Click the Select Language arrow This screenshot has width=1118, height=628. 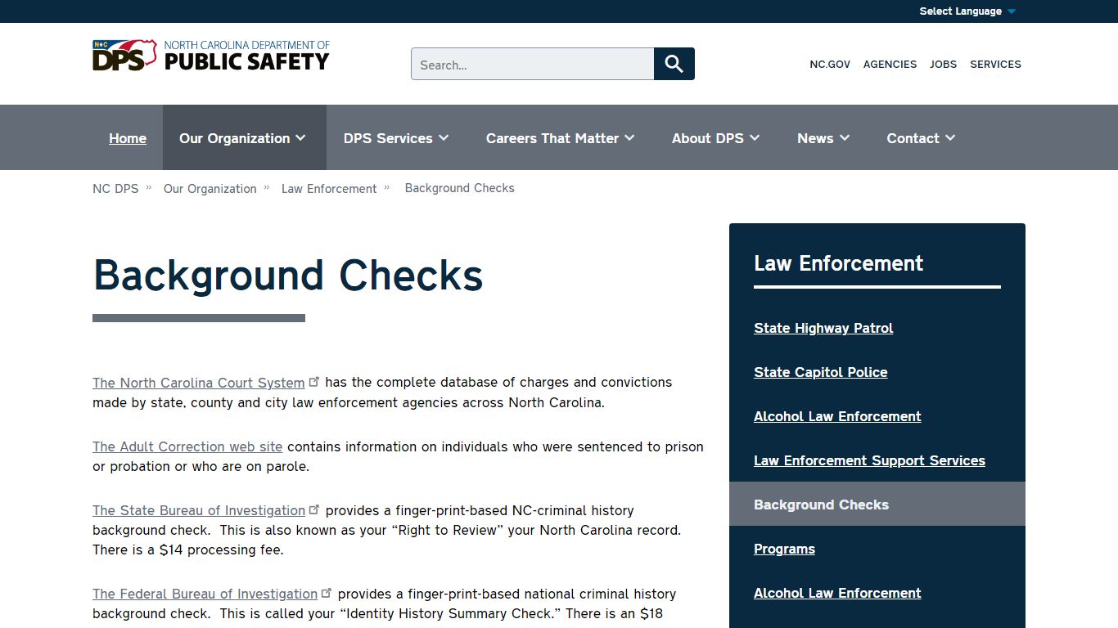click(x=1012, y=11)
